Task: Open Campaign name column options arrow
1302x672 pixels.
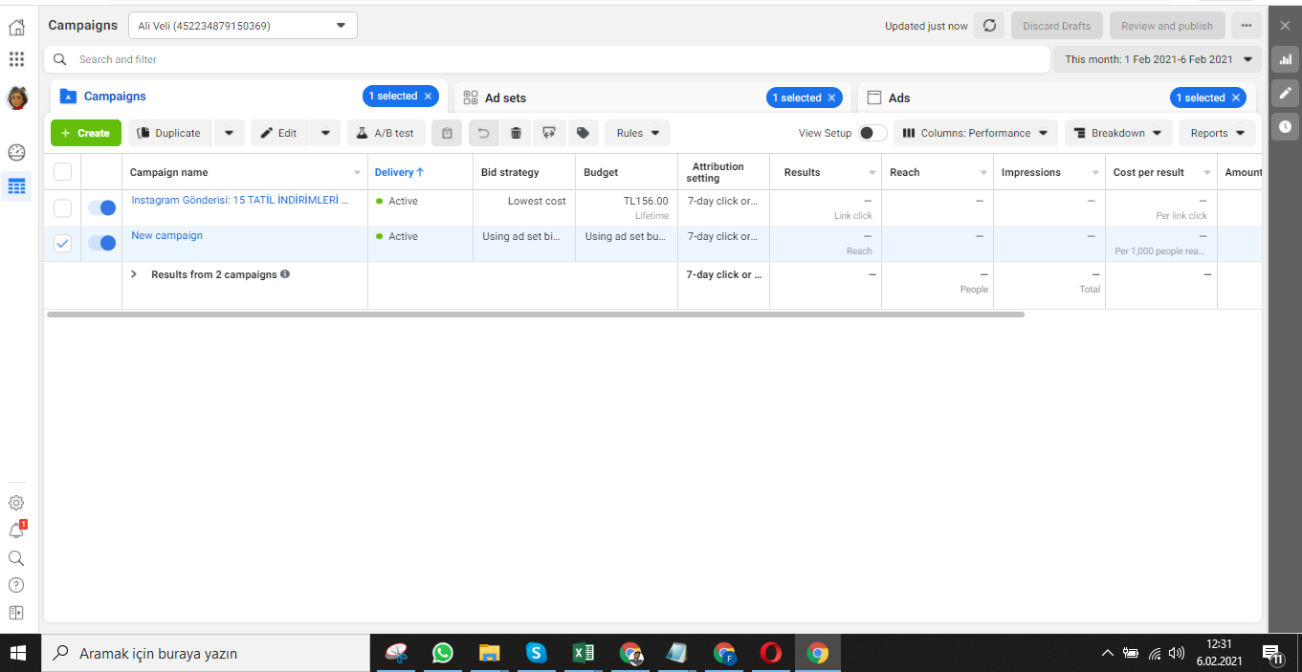Action: [x=358, y=173]
